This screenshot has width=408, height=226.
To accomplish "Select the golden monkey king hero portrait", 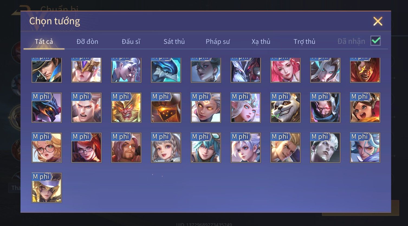I will pyautogui.click(x=126, y=108).
